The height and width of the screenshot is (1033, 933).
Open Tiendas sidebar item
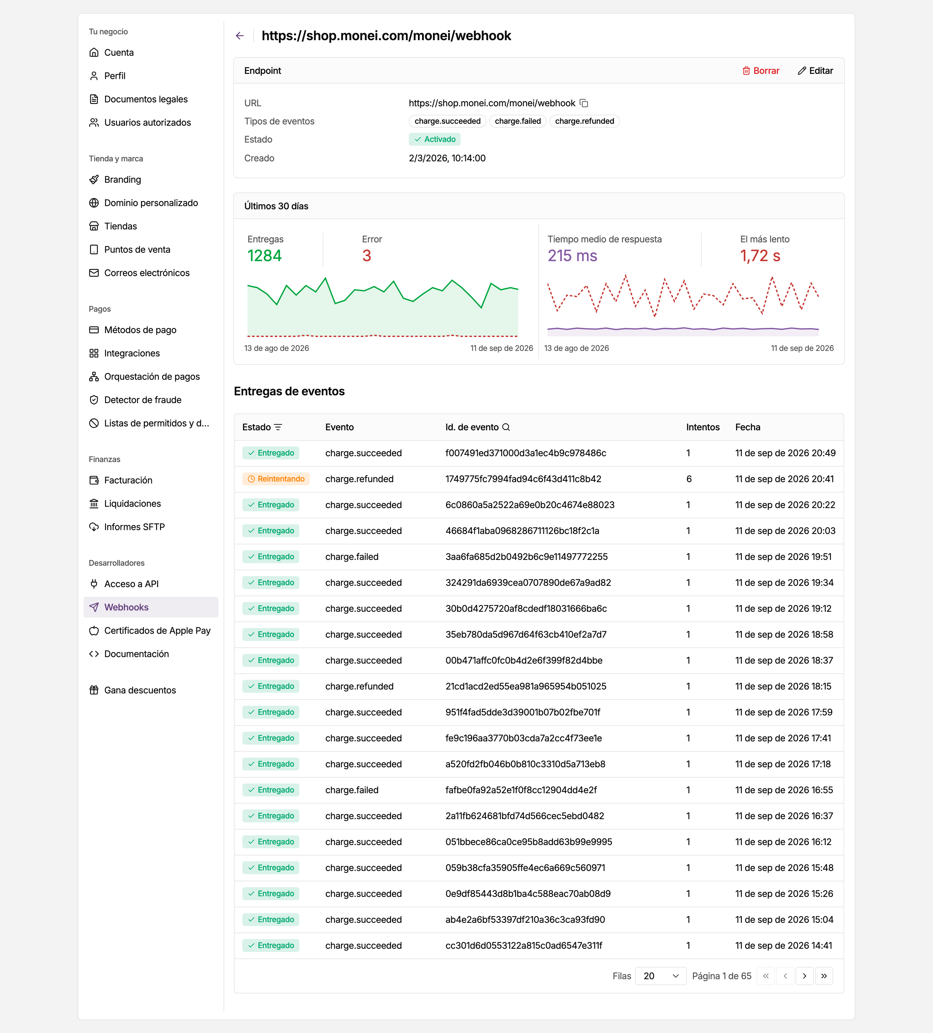(x=151, y=226)
